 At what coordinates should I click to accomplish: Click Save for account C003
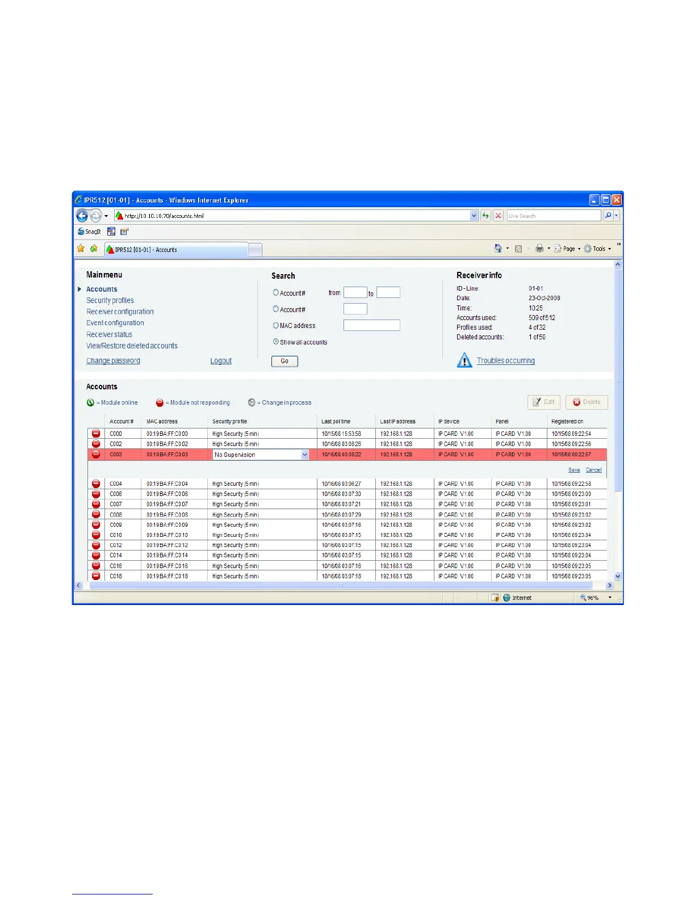(574, 470)
